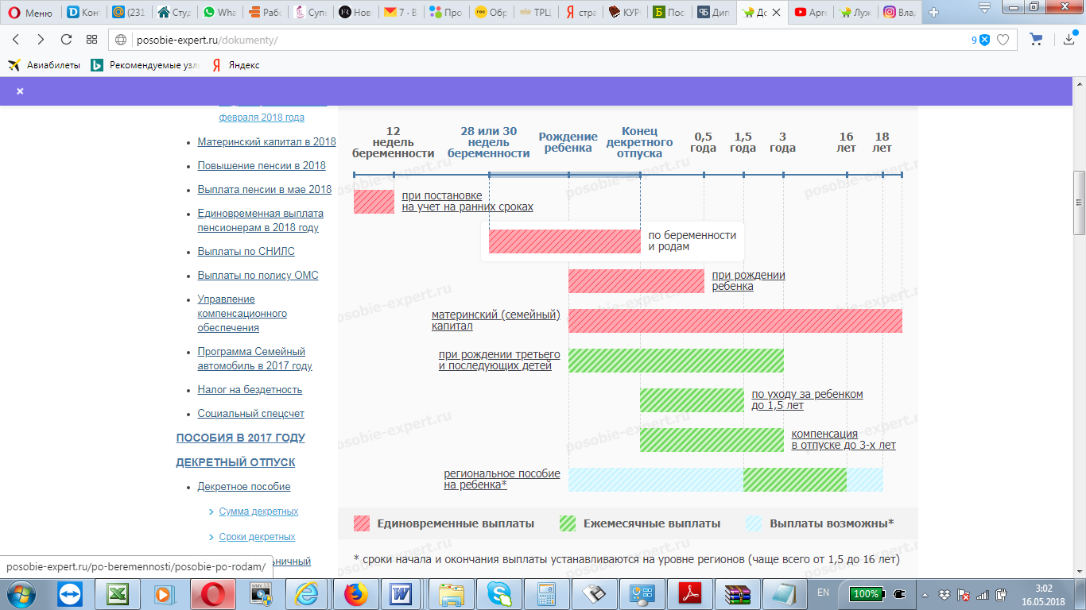
Task: Open the downloads arrow icon
Action: pos(1069,40)
